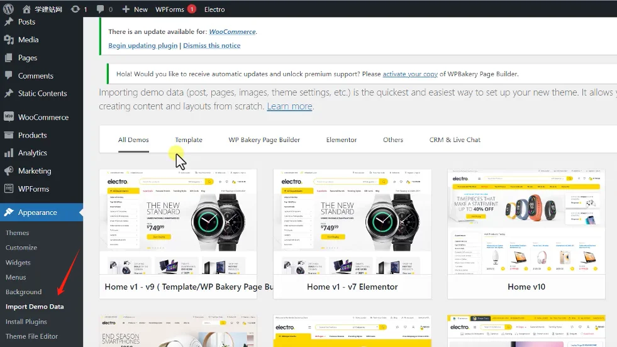Open the comments bubble icon in admin bar

tap(101, 9)
